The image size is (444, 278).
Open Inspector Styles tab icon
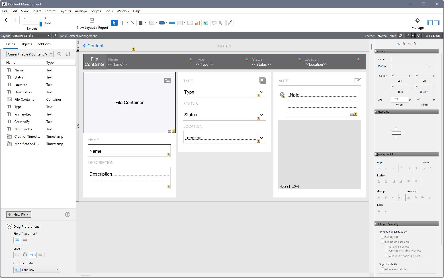tap(404, 44)
